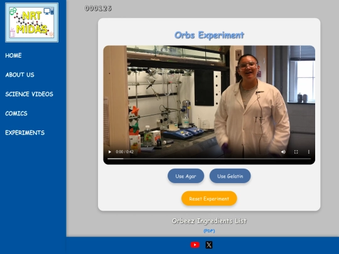The width and height of the screenshot is (339, 254).
Task: Click the Reset Experiment button
Action: [x=209, y=198]
